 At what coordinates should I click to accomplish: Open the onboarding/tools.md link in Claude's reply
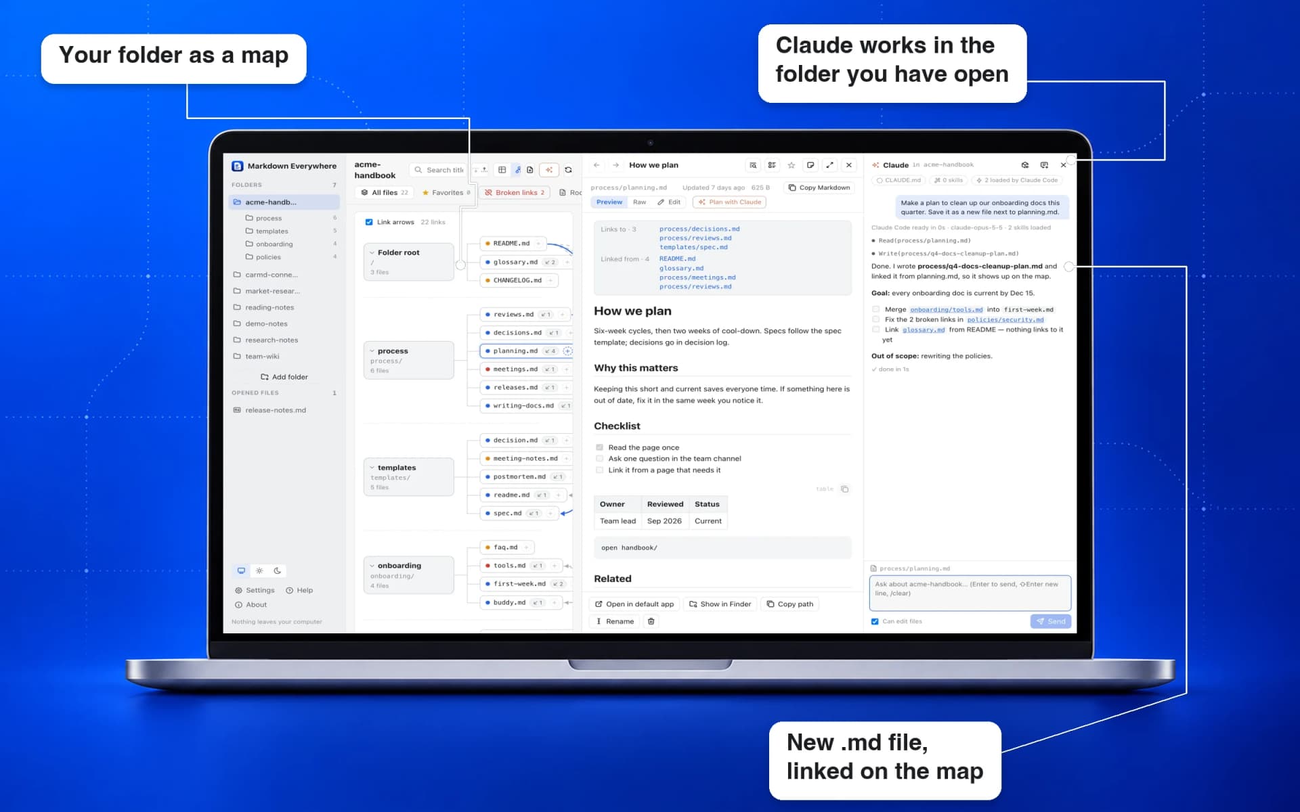(946, 310)
